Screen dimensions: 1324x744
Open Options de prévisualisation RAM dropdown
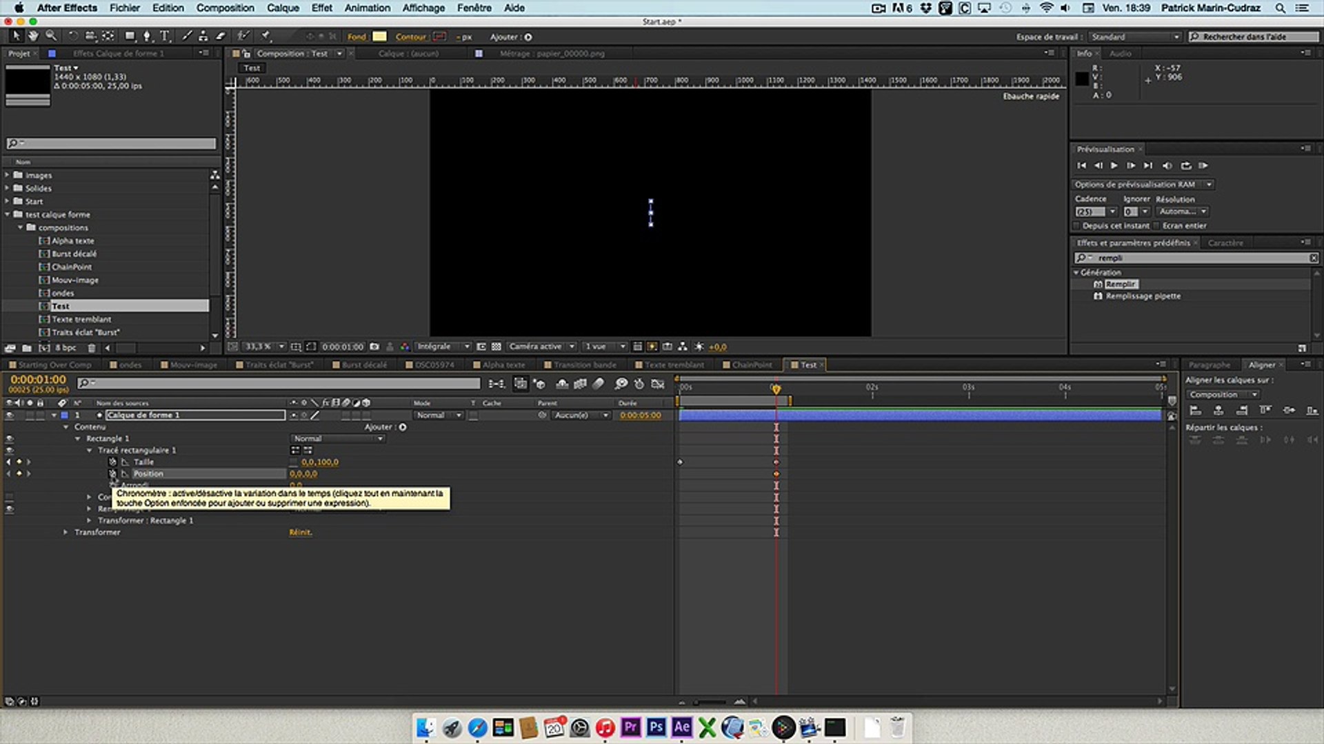click(1143, 185)
